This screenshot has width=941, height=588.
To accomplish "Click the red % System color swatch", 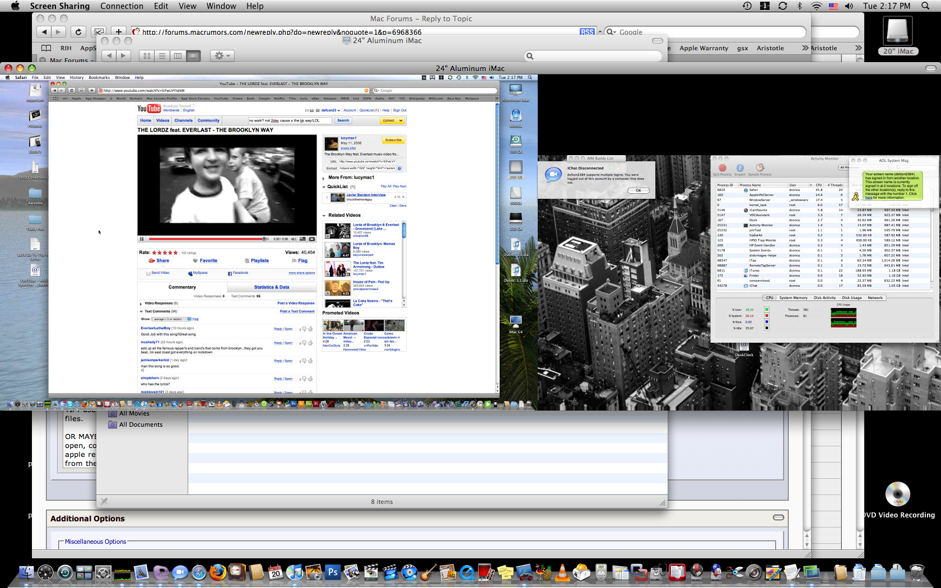I will [x=767, y=315].
